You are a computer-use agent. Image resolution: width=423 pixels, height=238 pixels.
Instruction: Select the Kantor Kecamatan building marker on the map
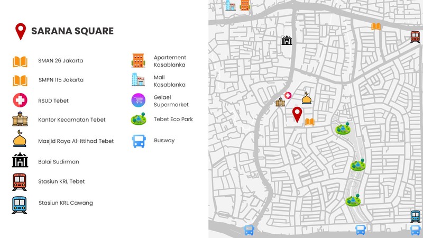coord(280,102)
